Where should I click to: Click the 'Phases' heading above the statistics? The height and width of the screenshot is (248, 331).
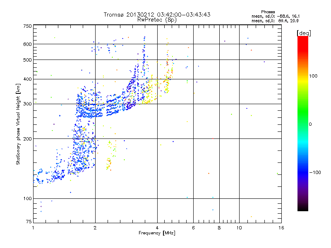(x=268, y=12)
